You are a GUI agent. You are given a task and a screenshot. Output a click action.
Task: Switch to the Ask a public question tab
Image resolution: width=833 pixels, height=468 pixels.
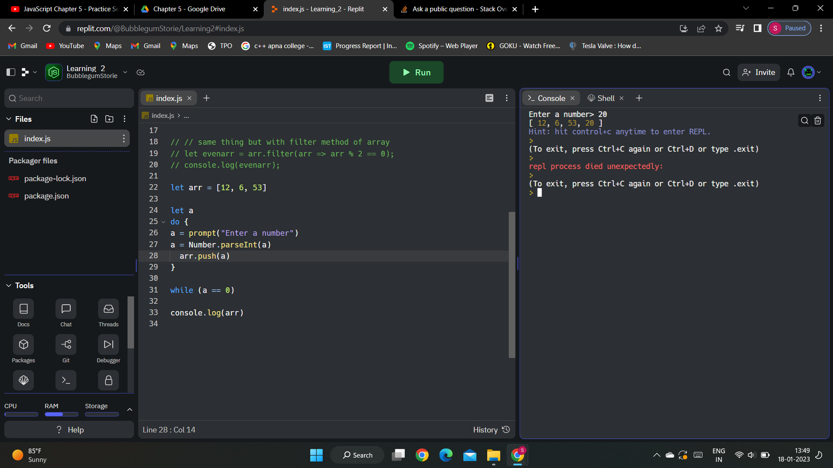point(459,9)
